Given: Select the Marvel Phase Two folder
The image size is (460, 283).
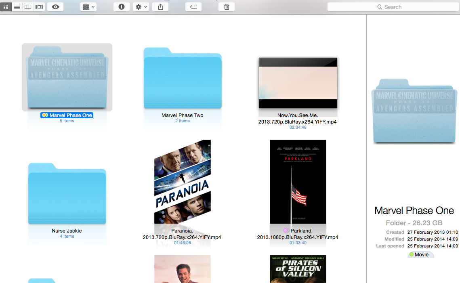Looking at the screenshot, I should tap(183, 78).
